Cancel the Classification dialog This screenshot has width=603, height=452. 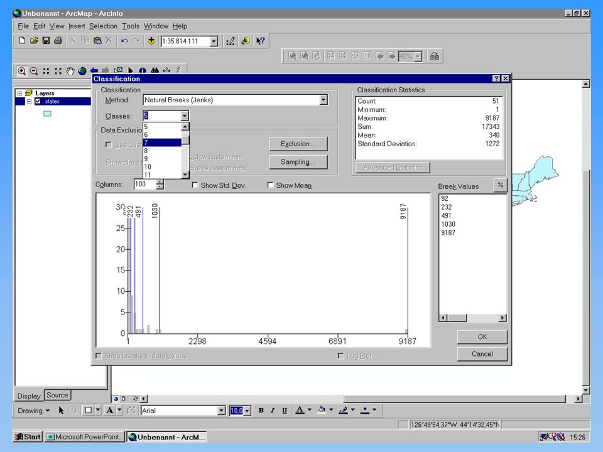(x=482, y=354)
